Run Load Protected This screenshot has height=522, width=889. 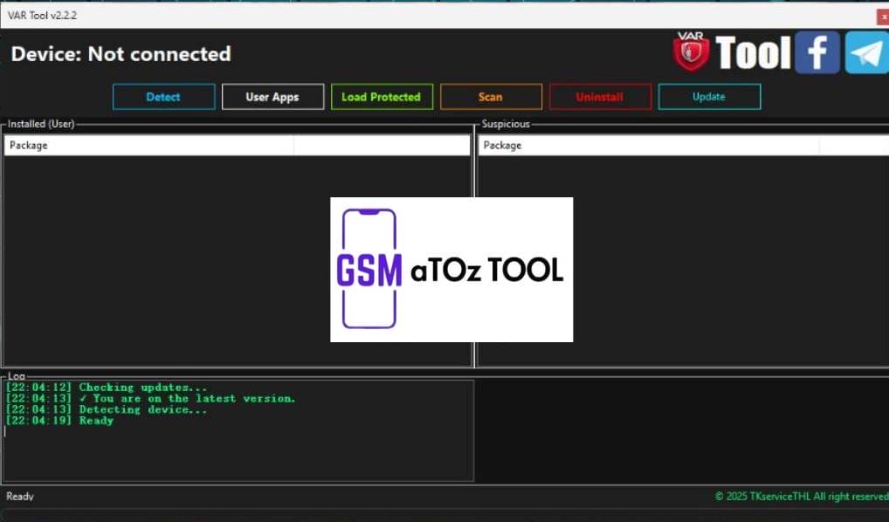(382, 97)
